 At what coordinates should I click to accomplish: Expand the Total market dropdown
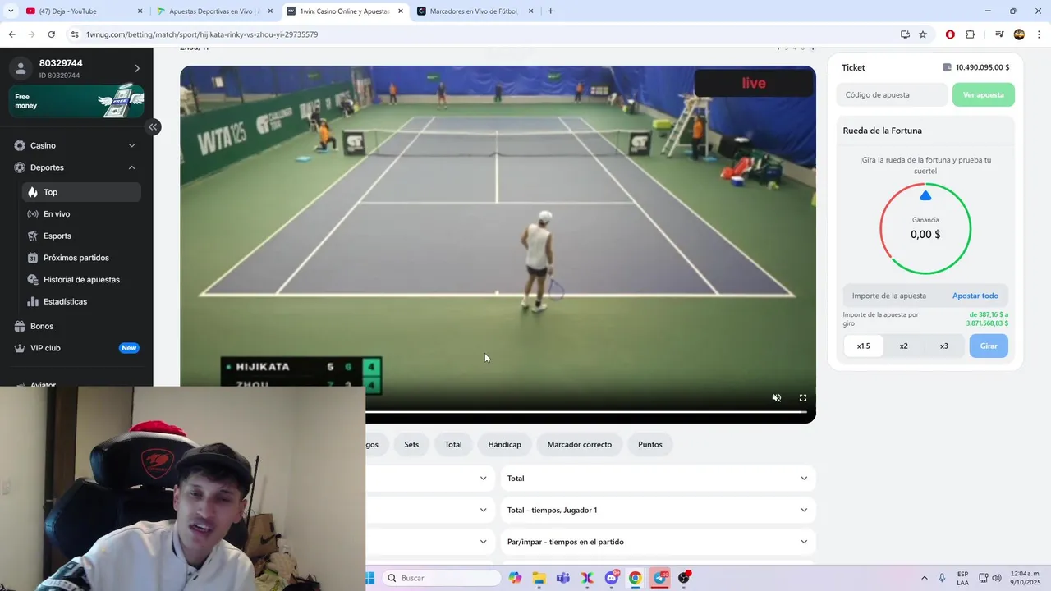coord(659,479)
